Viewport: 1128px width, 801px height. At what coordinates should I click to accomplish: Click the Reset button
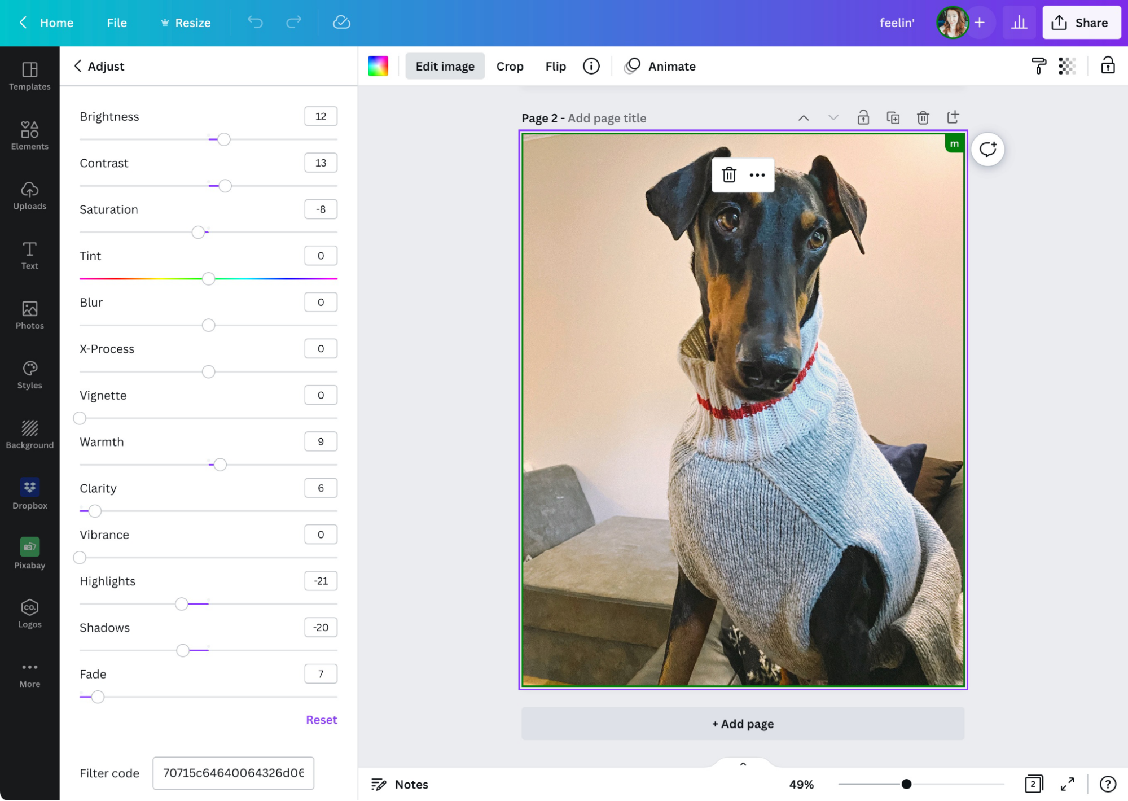[x=322, y=719]
